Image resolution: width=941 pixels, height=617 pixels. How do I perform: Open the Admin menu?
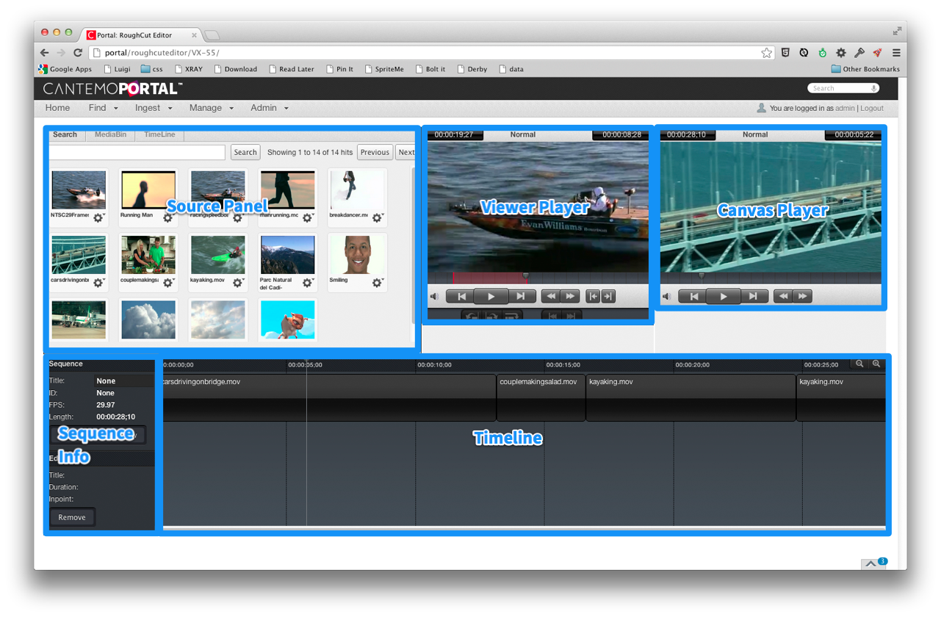point(269,108)
